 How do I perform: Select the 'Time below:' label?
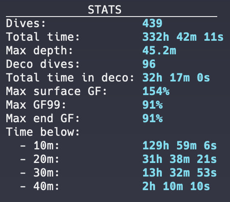tap(43, 132)
